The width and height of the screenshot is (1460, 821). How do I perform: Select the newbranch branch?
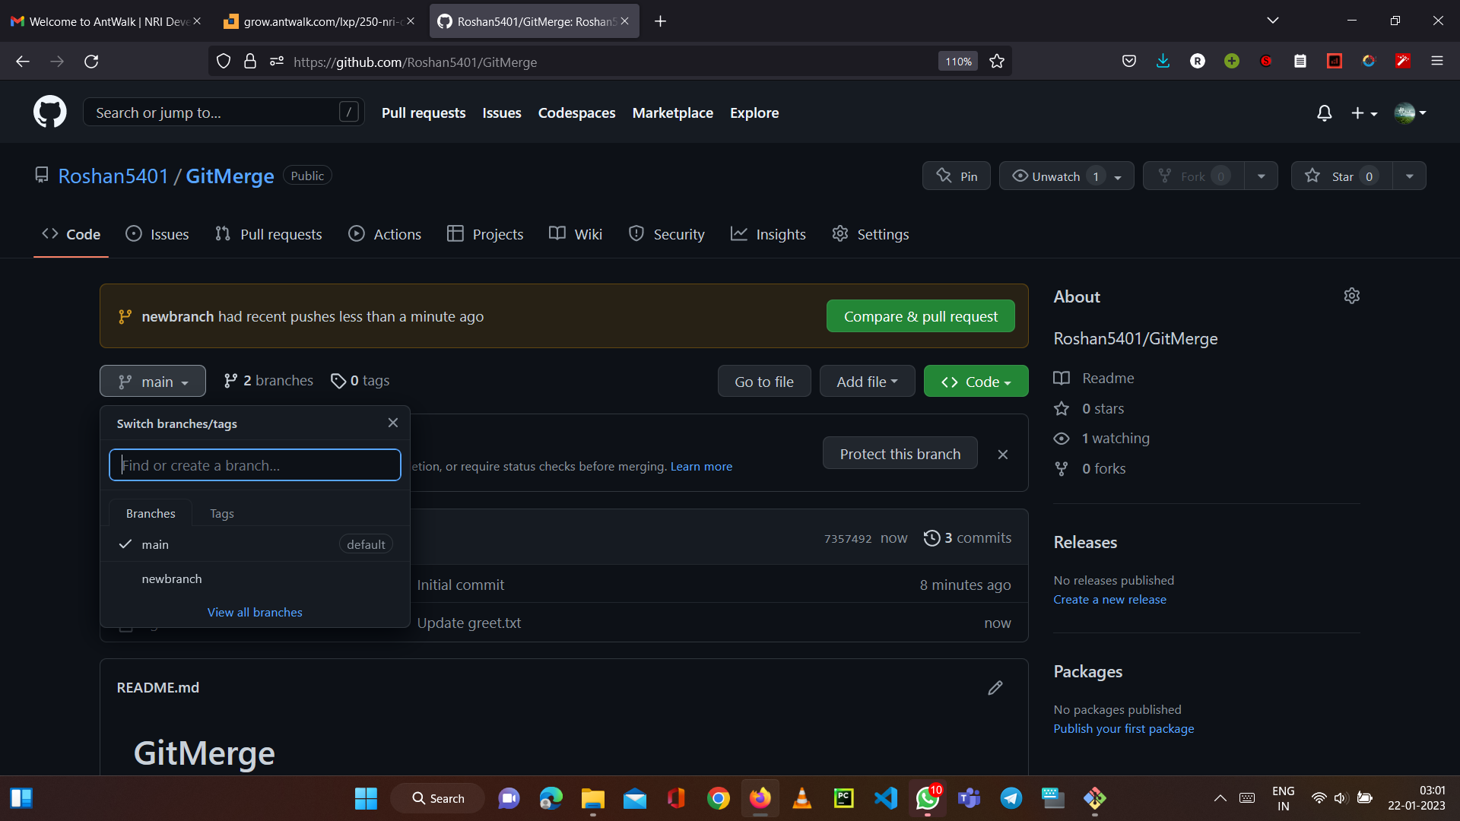(171, 579)
